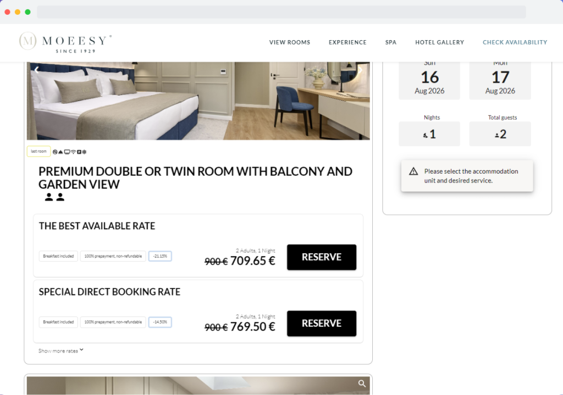Click the second guest person icon
Image resolution: width=563 pixels, height=395 pixels.
coord(60,197)
